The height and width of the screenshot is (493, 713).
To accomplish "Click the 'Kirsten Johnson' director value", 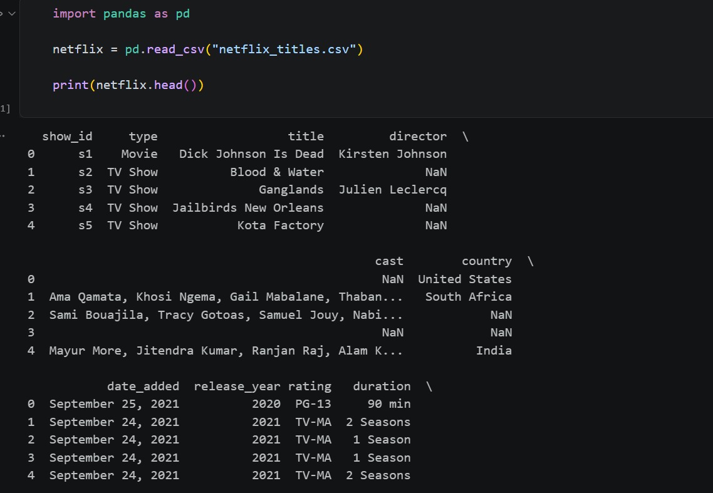I will click(x=392, y=154).
